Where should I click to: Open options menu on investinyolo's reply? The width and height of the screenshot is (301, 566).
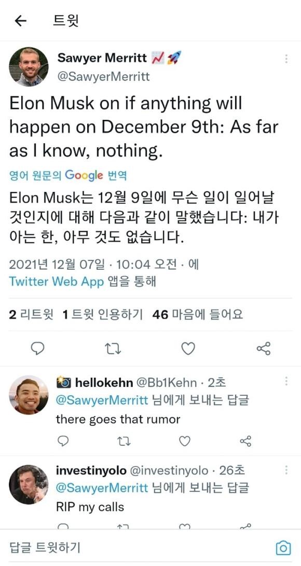pos(286,470)
